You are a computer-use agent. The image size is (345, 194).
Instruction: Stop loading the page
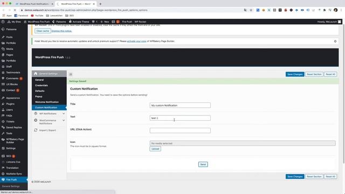[15, 10]
